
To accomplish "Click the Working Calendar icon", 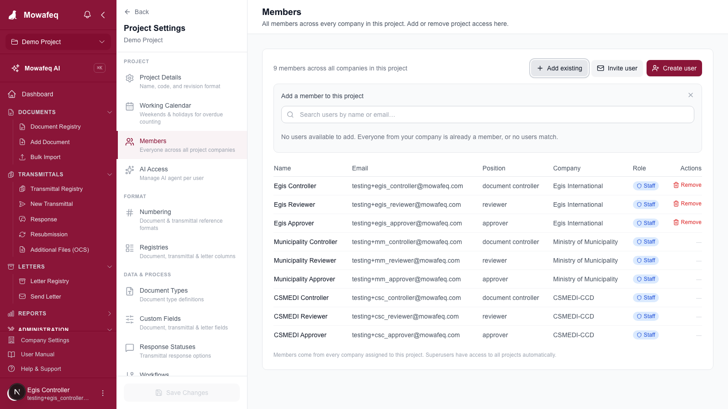I will (130, 106).
